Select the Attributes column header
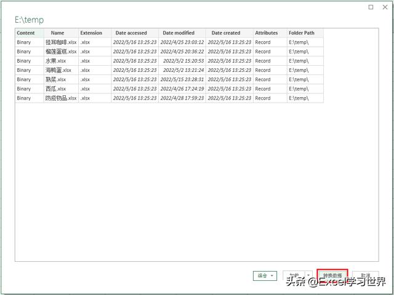The height and width of the screenshot is (295, 394). pyautogui.click(x=266, y=33)
